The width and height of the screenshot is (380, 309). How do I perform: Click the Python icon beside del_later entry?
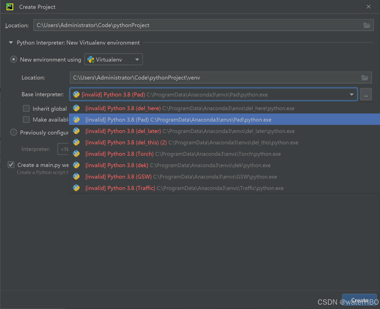(x=76, y=131)
